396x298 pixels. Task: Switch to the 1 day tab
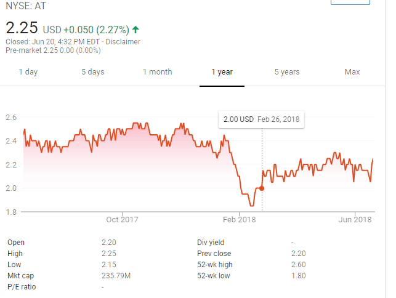28,72
